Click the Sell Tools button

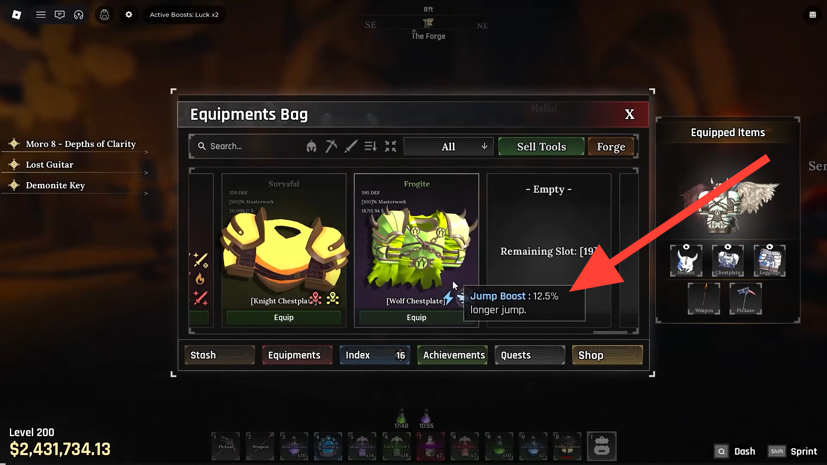[541, 147]
